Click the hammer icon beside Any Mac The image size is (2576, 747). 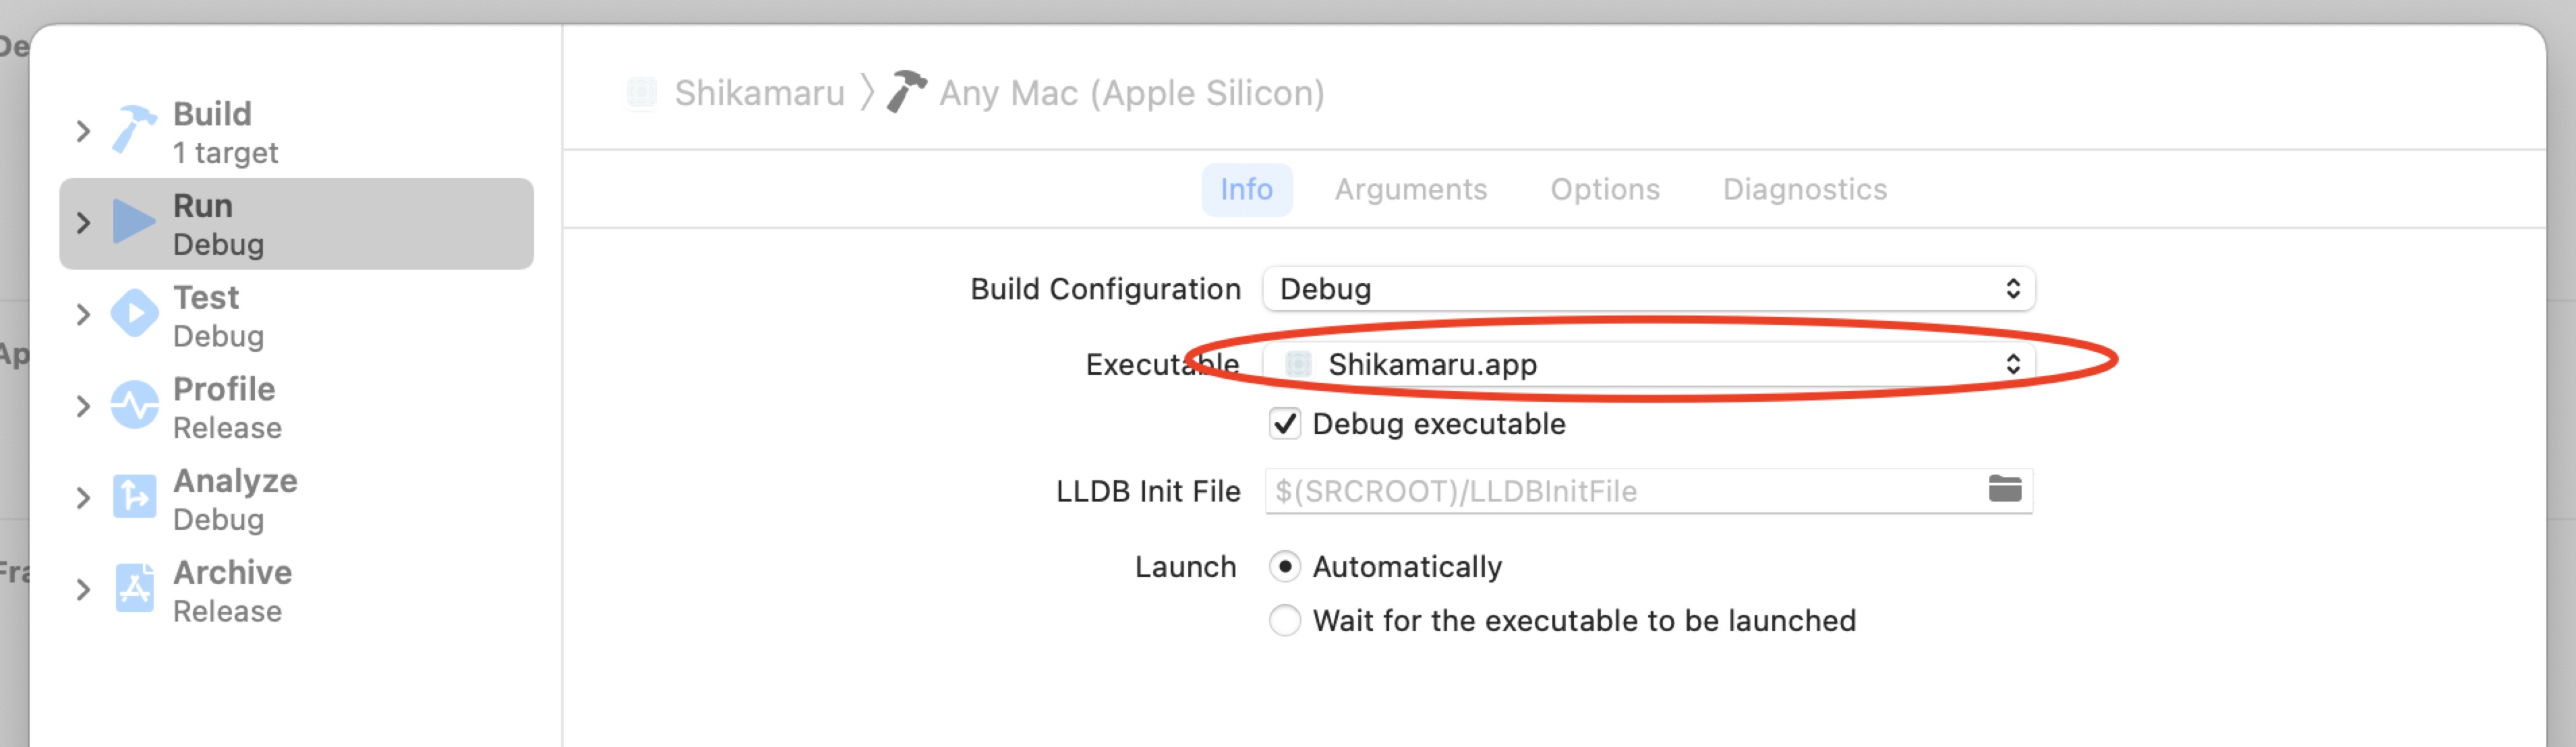click(906, 92)
